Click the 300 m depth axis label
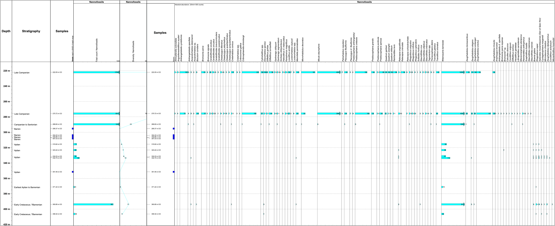 pos(7,132)
